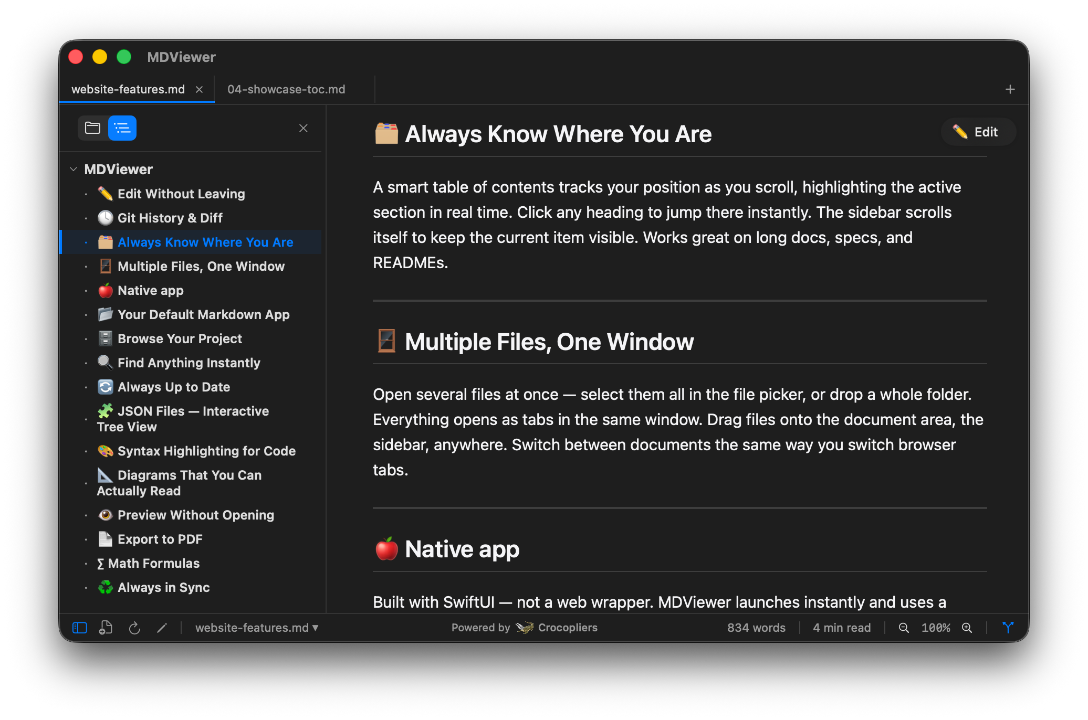The height and width of the screenshot is (720, 1088).
Task: Click the palette emoji on Syntax Highlighting row
Action: click(106, 451)
